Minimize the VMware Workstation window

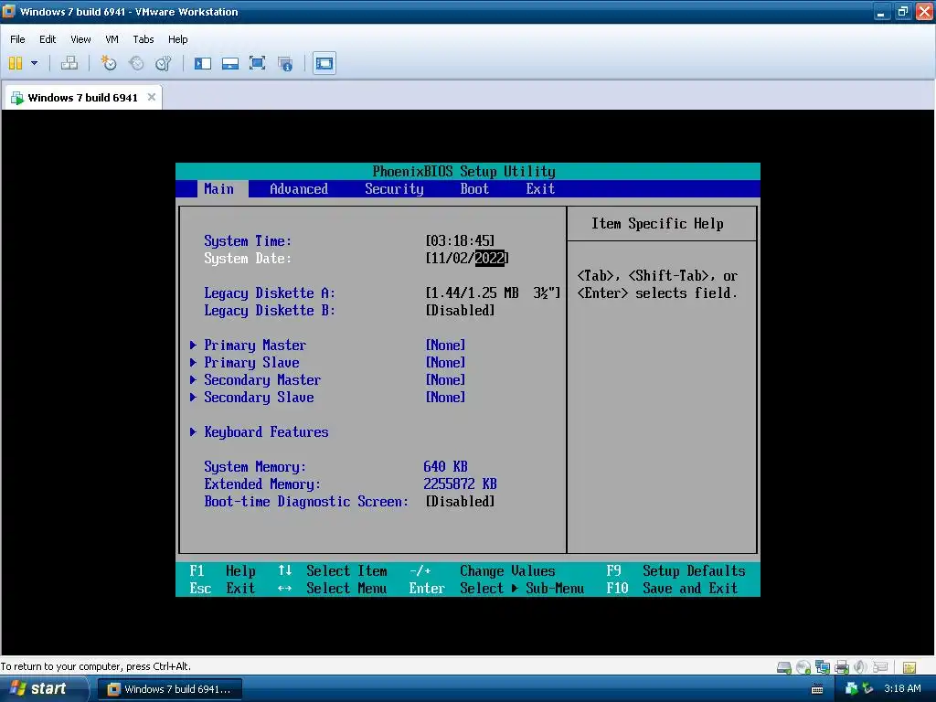[882, 11]
